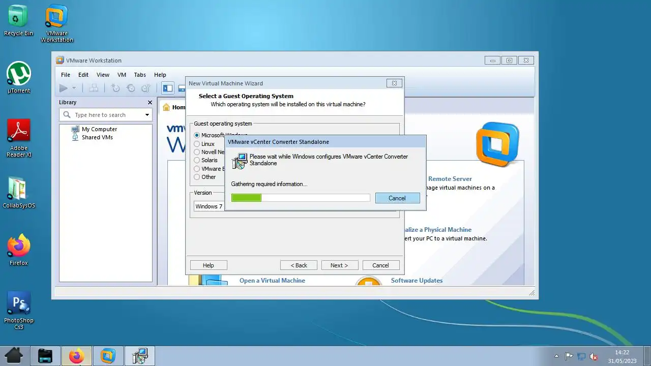Click the network tray icon
The height and width of the screenshot is (366, 651).
581,356
